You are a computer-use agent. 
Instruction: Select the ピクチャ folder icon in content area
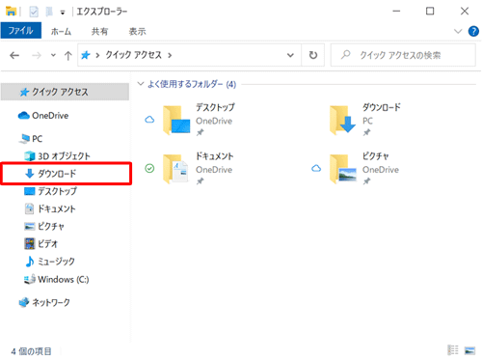tap(343, 169)
